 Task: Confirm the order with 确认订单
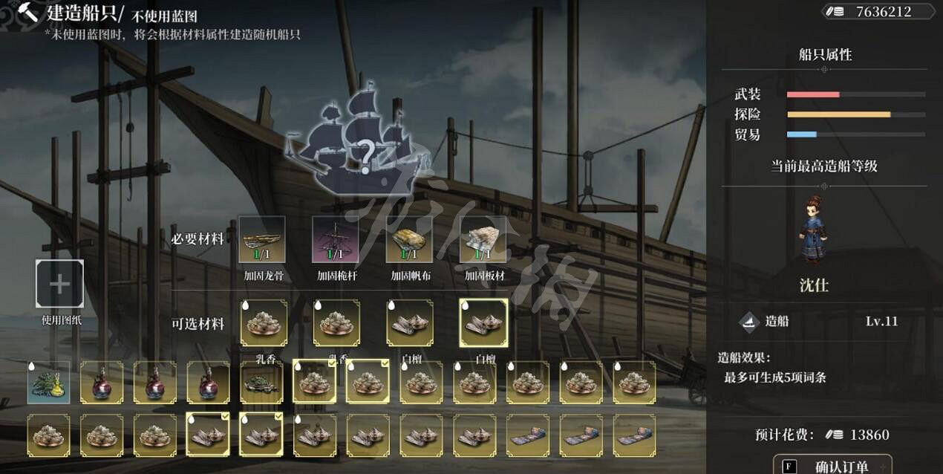[832, 466]
